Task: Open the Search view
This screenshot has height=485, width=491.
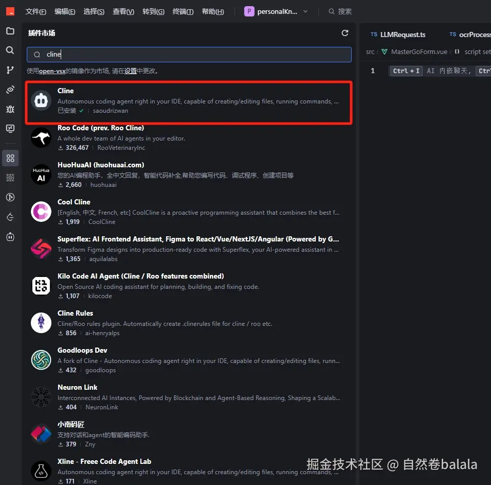Action: click(x=10, y=50)
